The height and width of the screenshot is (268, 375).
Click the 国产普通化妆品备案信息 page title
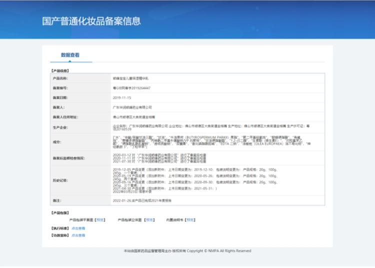(x=91, y=21)
